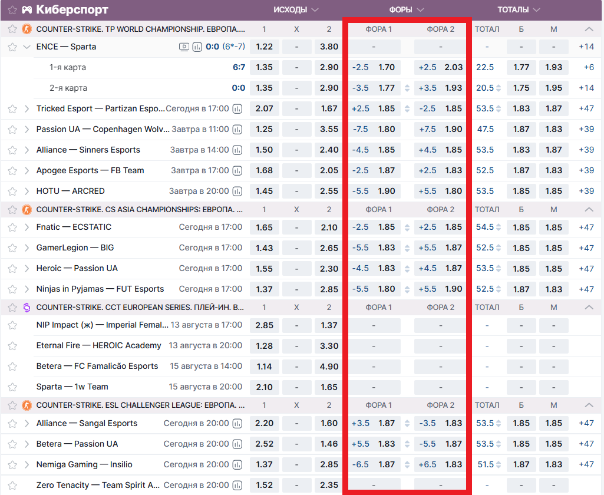Favorite the Sparta — 1w Team match
Image resolution: width=604 pixels, height=495 pixels.
tap(12, 387)
